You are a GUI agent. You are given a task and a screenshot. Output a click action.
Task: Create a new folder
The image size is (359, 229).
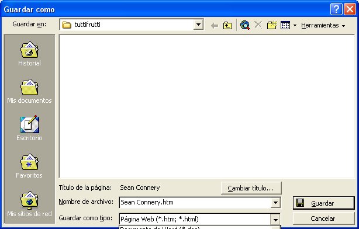point(272,25)
